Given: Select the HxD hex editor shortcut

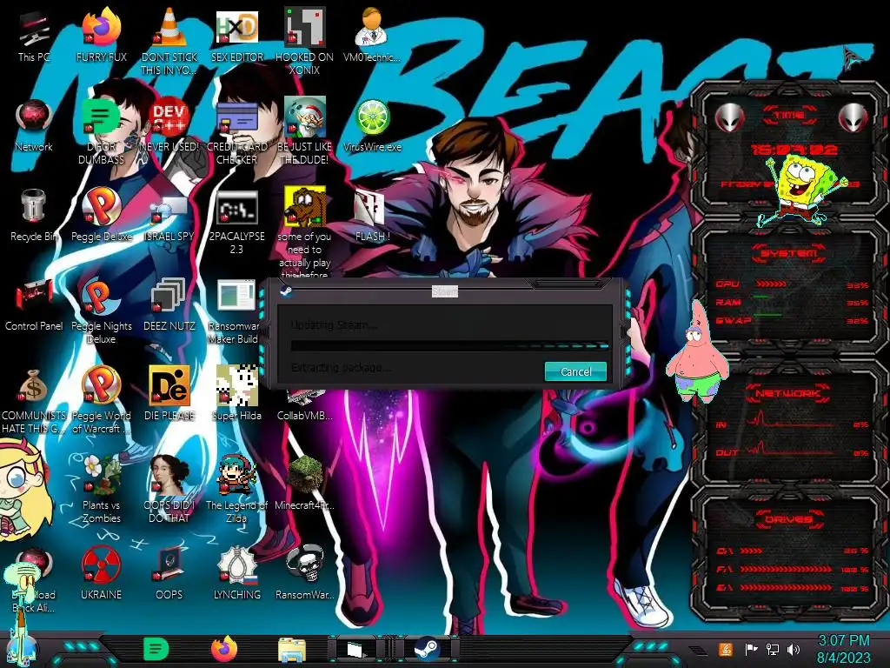Looking at the screenshot, I should pyautogui.click(x=236, y=35).
